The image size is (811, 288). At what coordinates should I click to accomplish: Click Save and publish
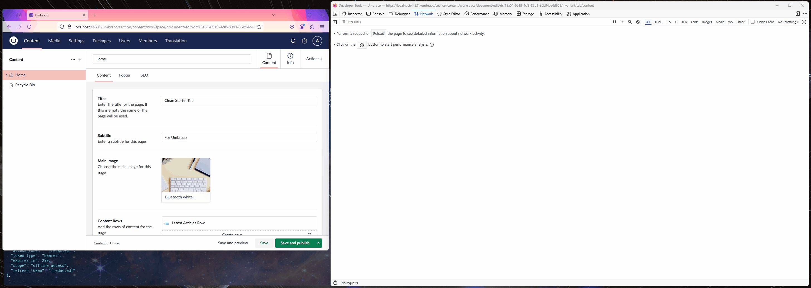[x=295, y=243]
